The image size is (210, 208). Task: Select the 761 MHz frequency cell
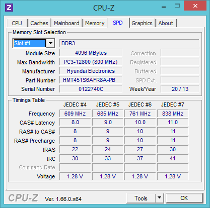(140, 114)
